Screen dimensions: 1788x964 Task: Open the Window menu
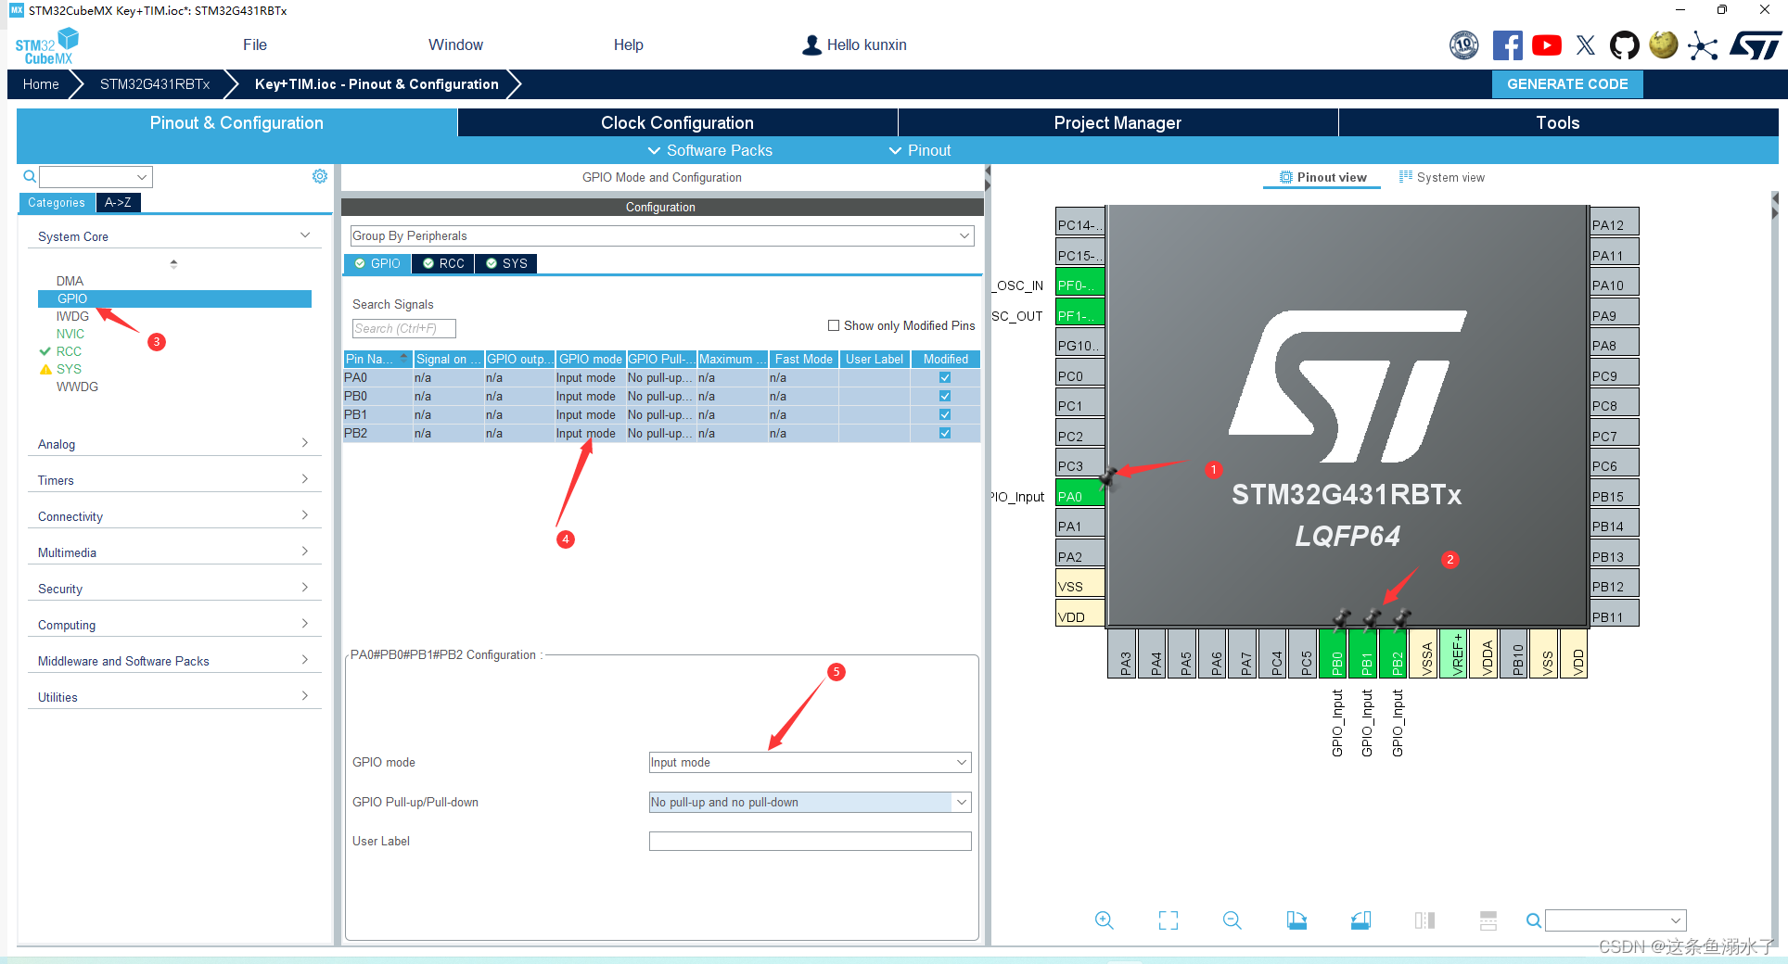pyautogui.click(x=455, y=44)
